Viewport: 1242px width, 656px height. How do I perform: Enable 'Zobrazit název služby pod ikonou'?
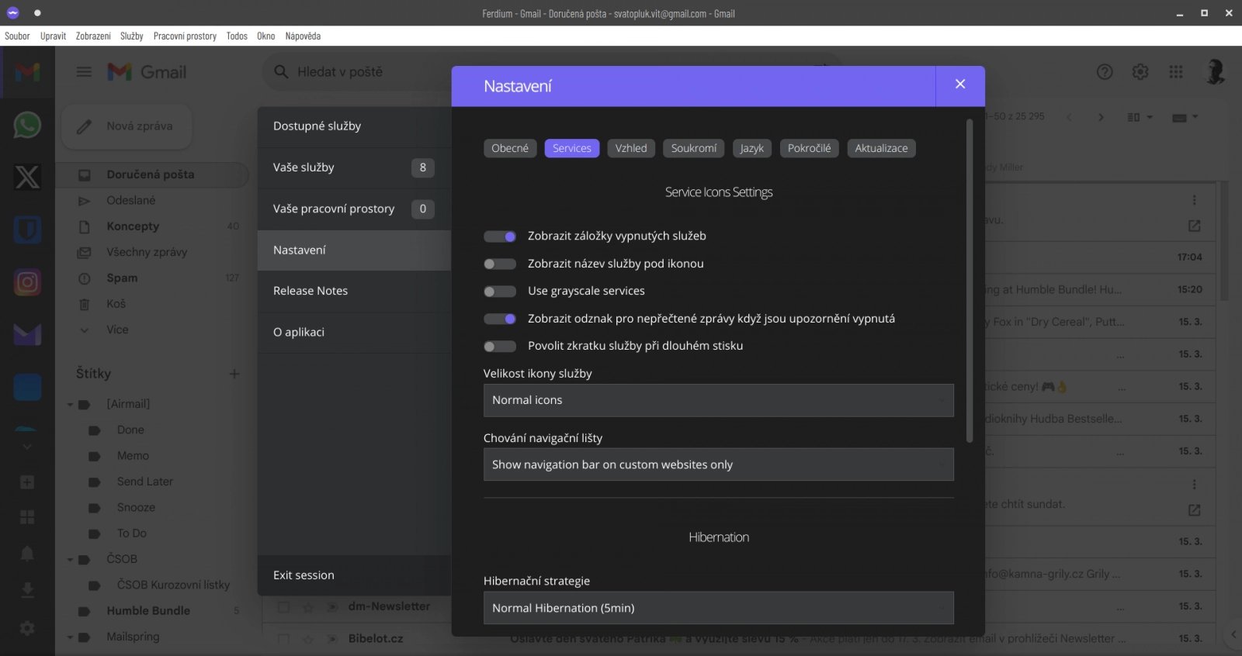click(500, 264)
